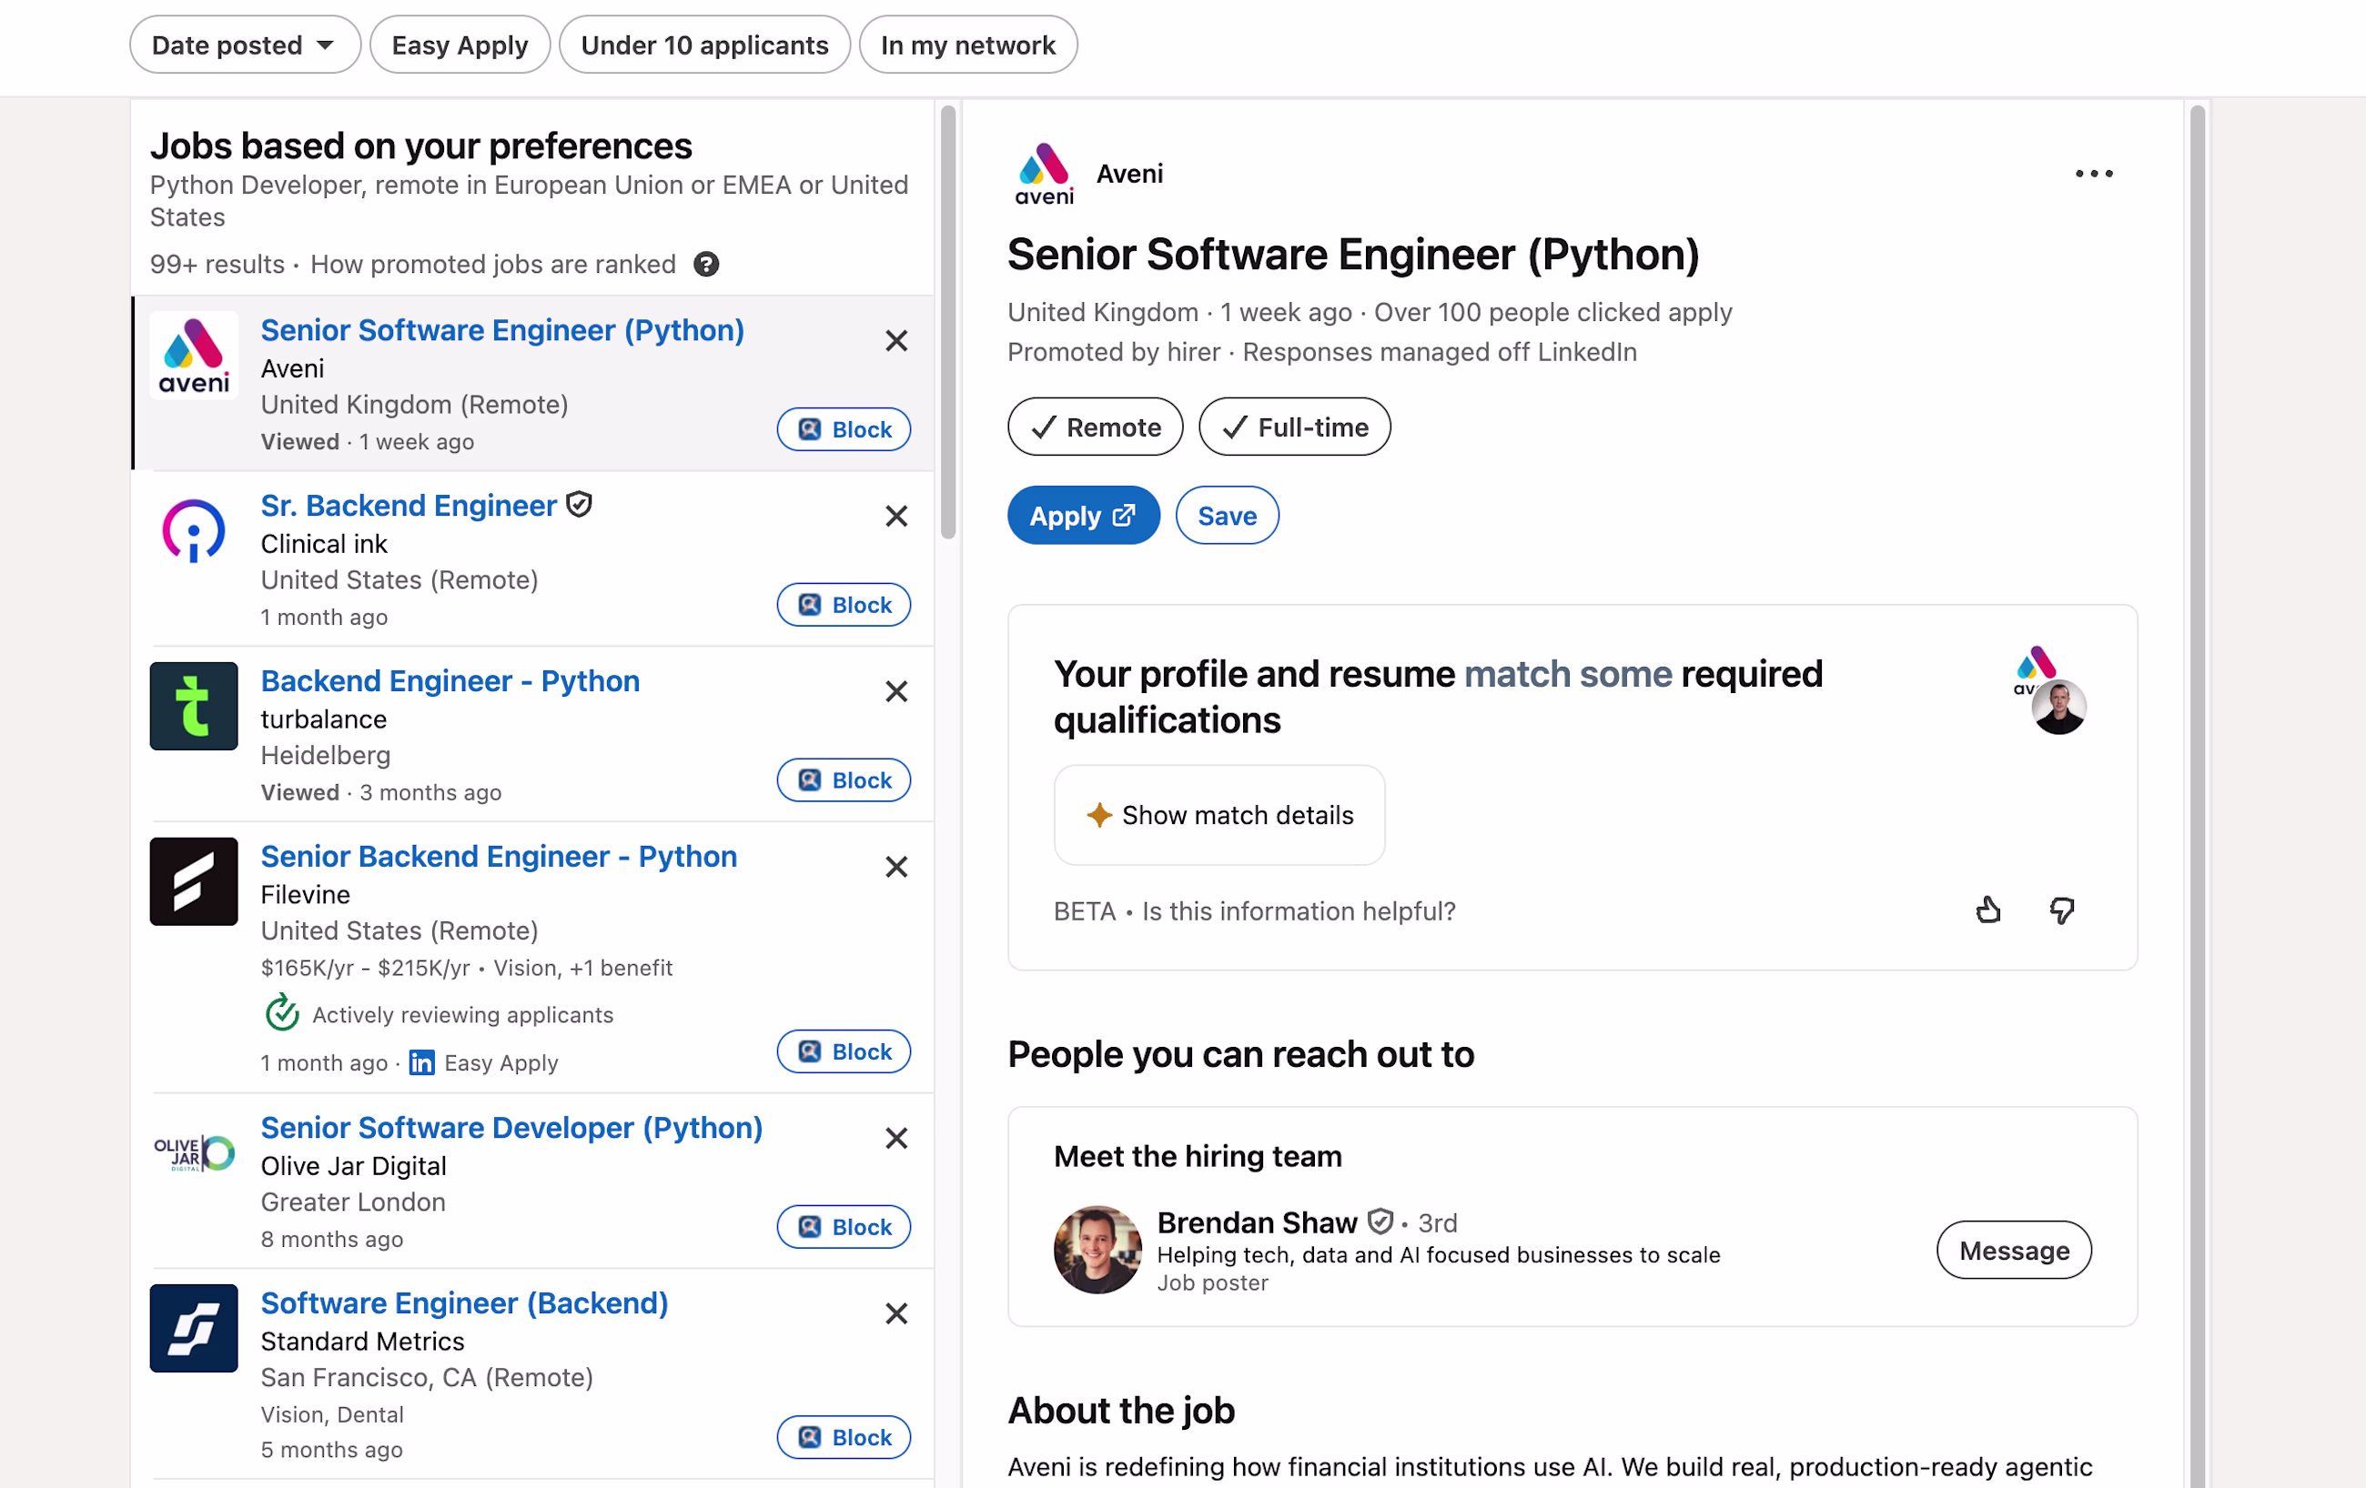The image size is (2366, 1488).
Task: Open the Standard Metrics logo
Action: (194, 1328)
